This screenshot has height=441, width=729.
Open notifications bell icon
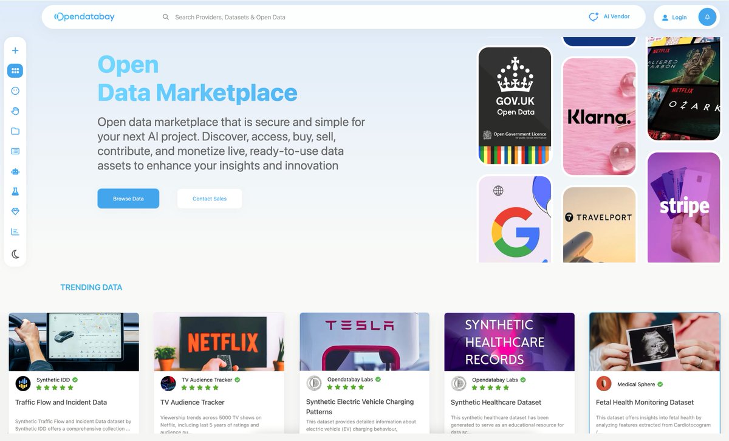point(707,17)
